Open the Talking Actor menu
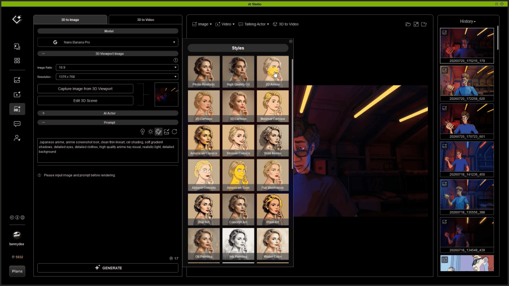This screenshot has height=286, width=509. click(254, 24)
